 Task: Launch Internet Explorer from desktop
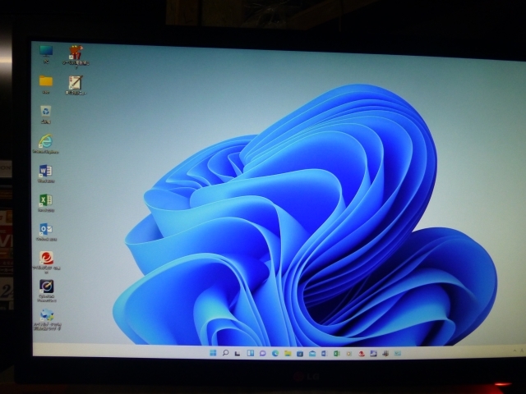click(46, 140)
